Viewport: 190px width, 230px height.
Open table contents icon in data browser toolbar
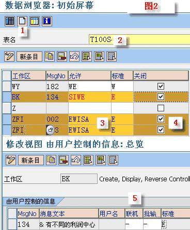click(x=10, y=21)
